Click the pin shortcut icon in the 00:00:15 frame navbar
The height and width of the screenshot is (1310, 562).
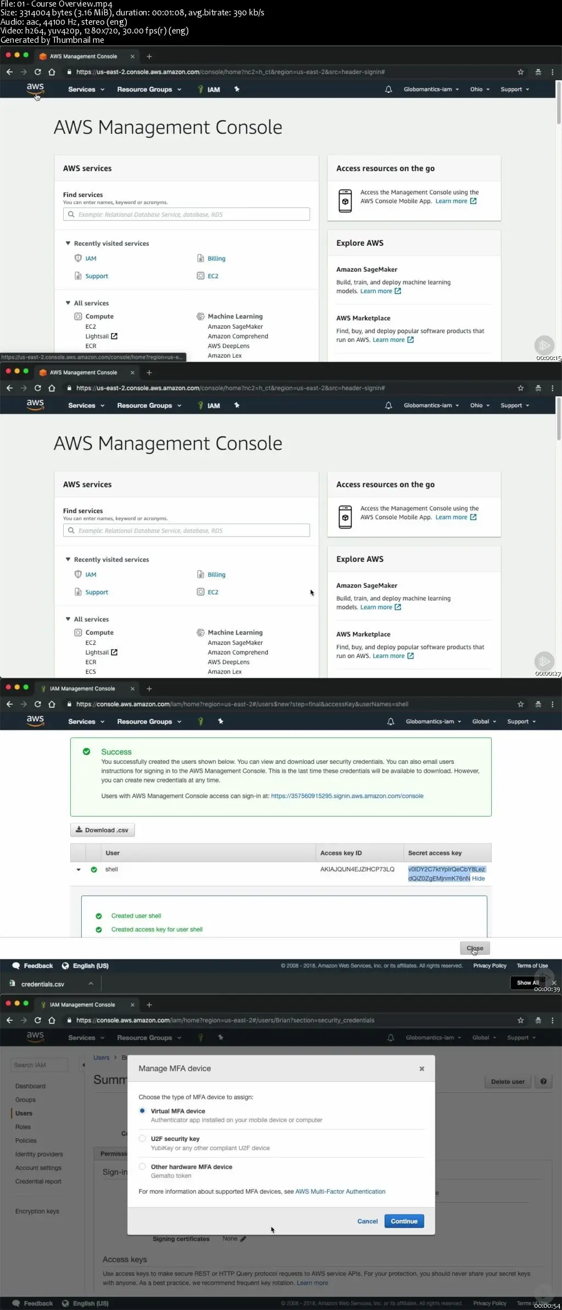pos(237,89)
